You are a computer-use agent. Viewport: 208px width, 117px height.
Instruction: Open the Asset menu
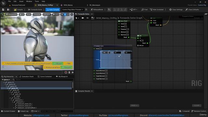tap(21, 1)
